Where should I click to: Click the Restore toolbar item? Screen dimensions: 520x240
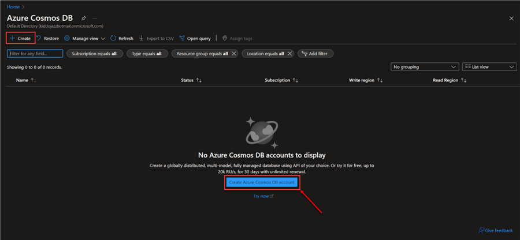(47, 39)
